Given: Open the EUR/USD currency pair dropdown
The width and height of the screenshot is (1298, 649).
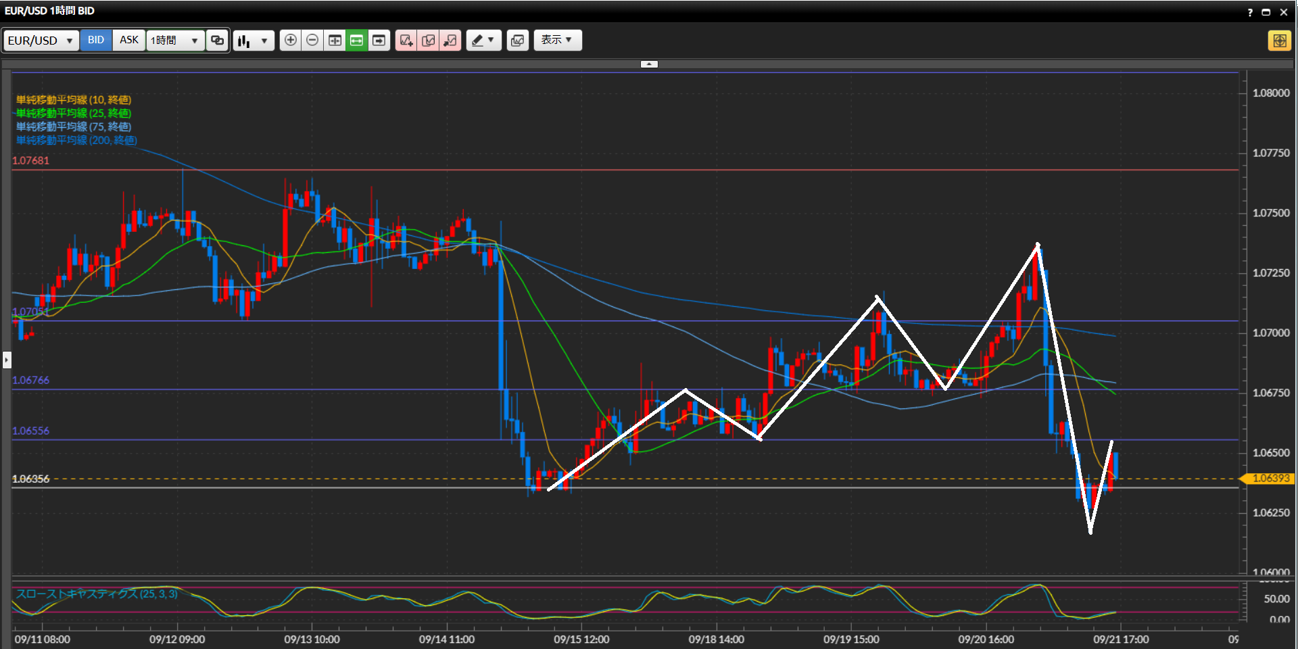Looking at the screenshot, I should [x=40, y=41].
